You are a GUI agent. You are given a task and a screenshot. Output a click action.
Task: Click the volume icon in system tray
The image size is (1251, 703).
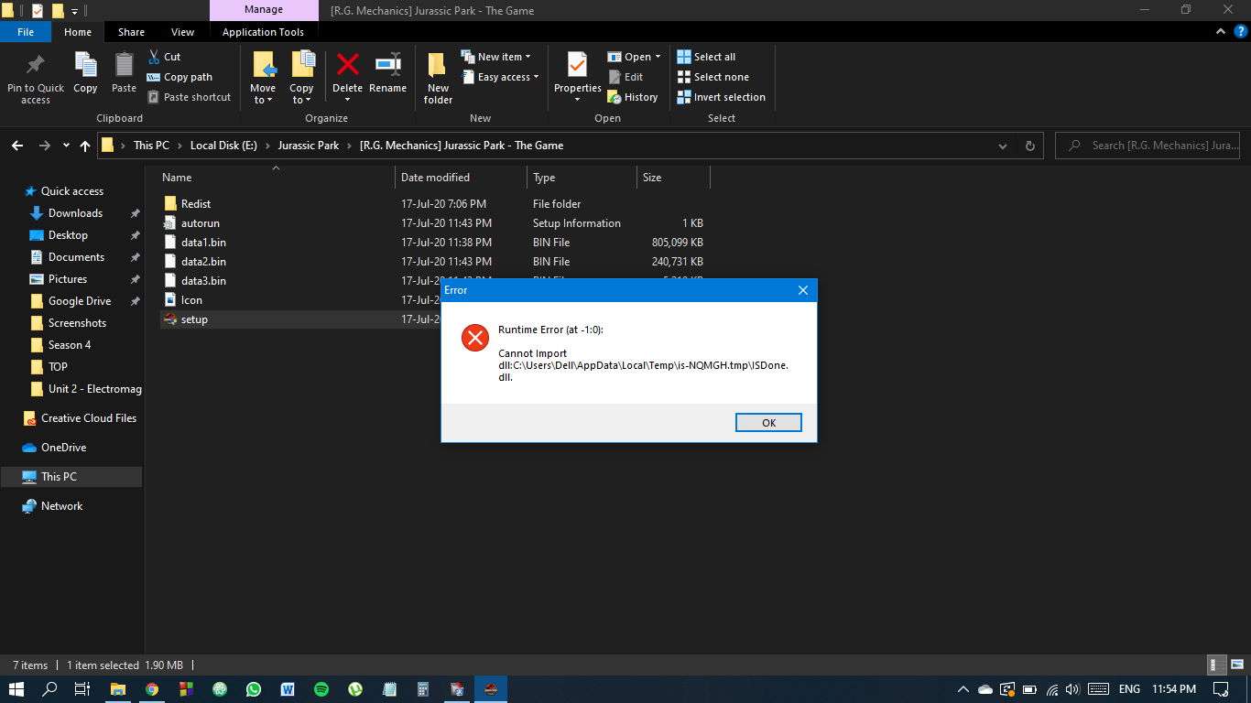[x=1072, y=689]
